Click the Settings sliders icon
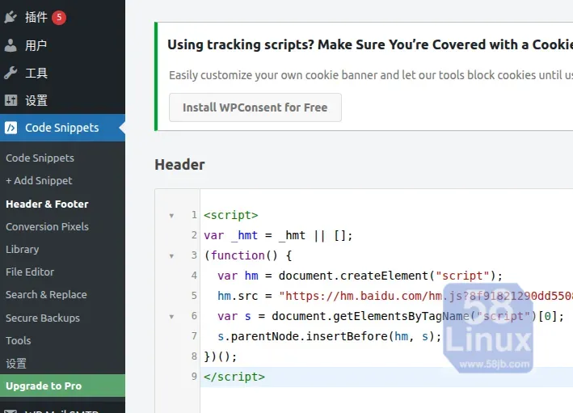Screen dimensions: 573x413 pyautogui.click(x=11, y=100)
